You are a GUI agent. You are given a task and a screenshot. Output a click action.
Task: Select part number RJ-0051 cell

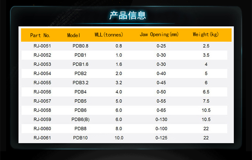(x=42, y=46)
